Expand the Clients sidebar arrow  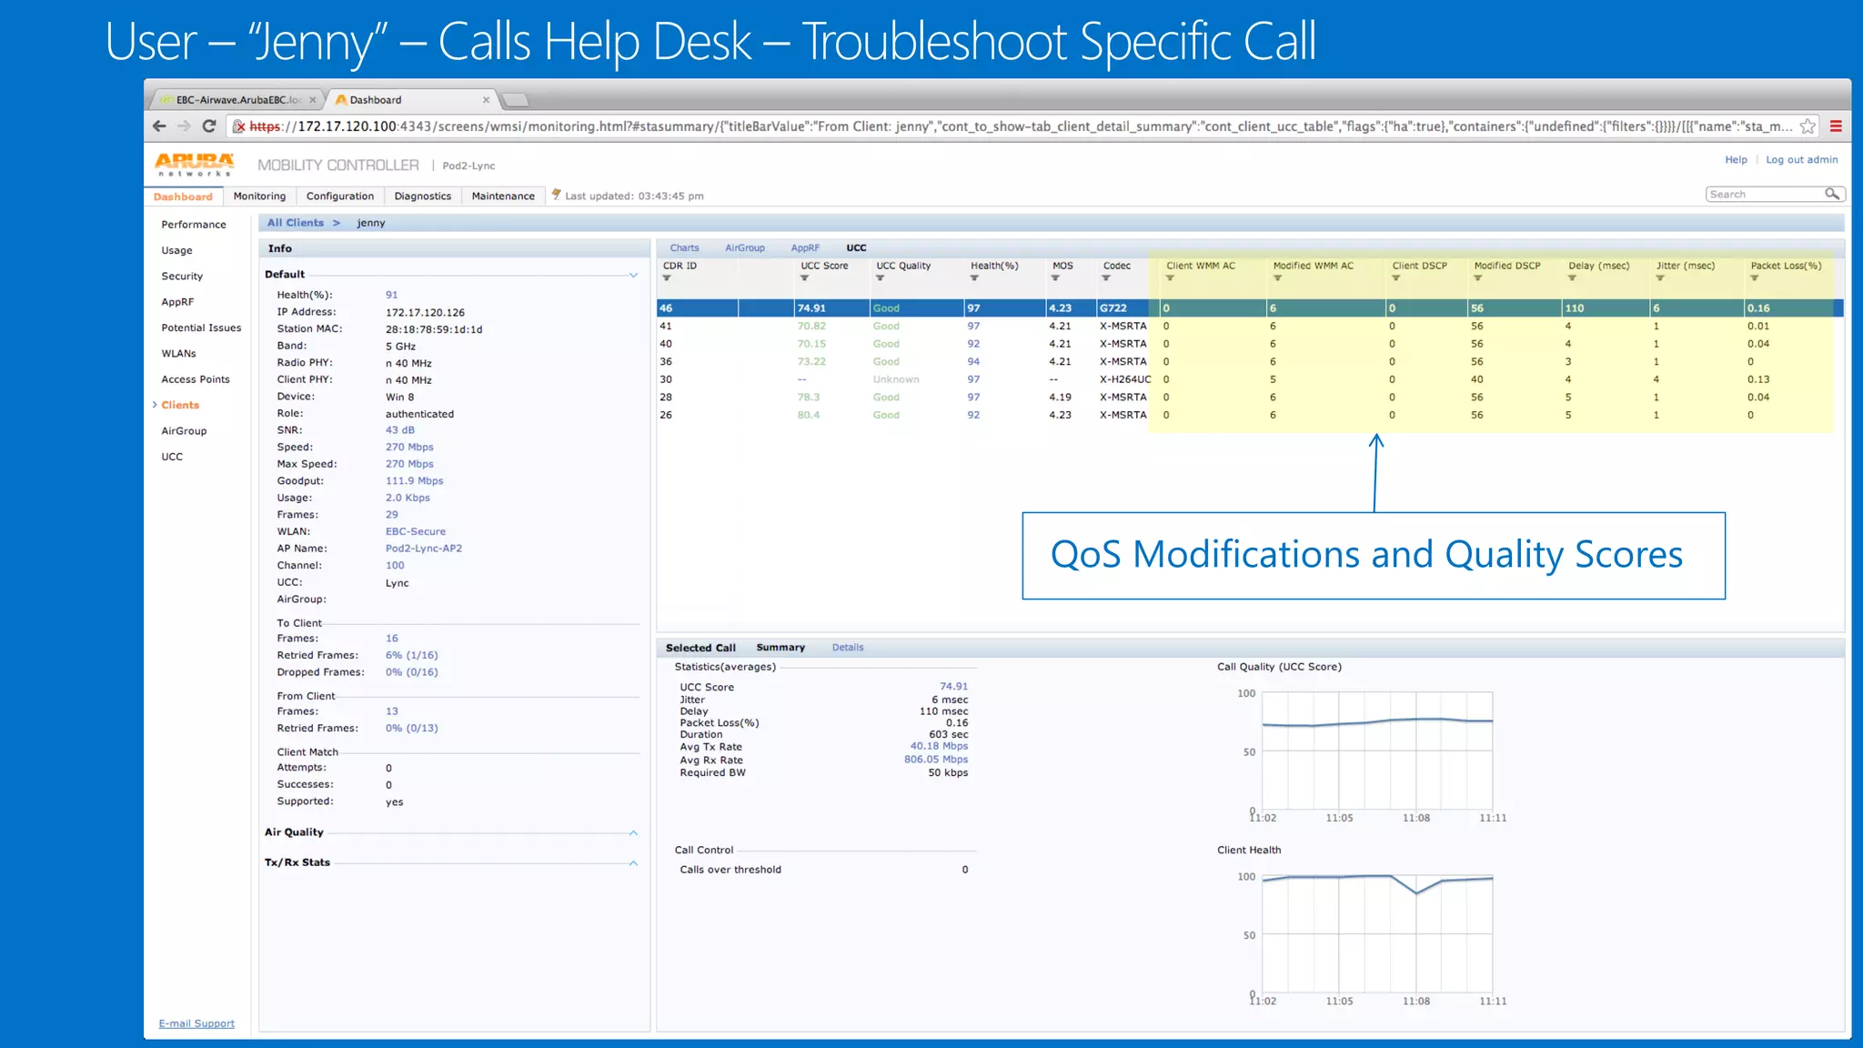155,405
